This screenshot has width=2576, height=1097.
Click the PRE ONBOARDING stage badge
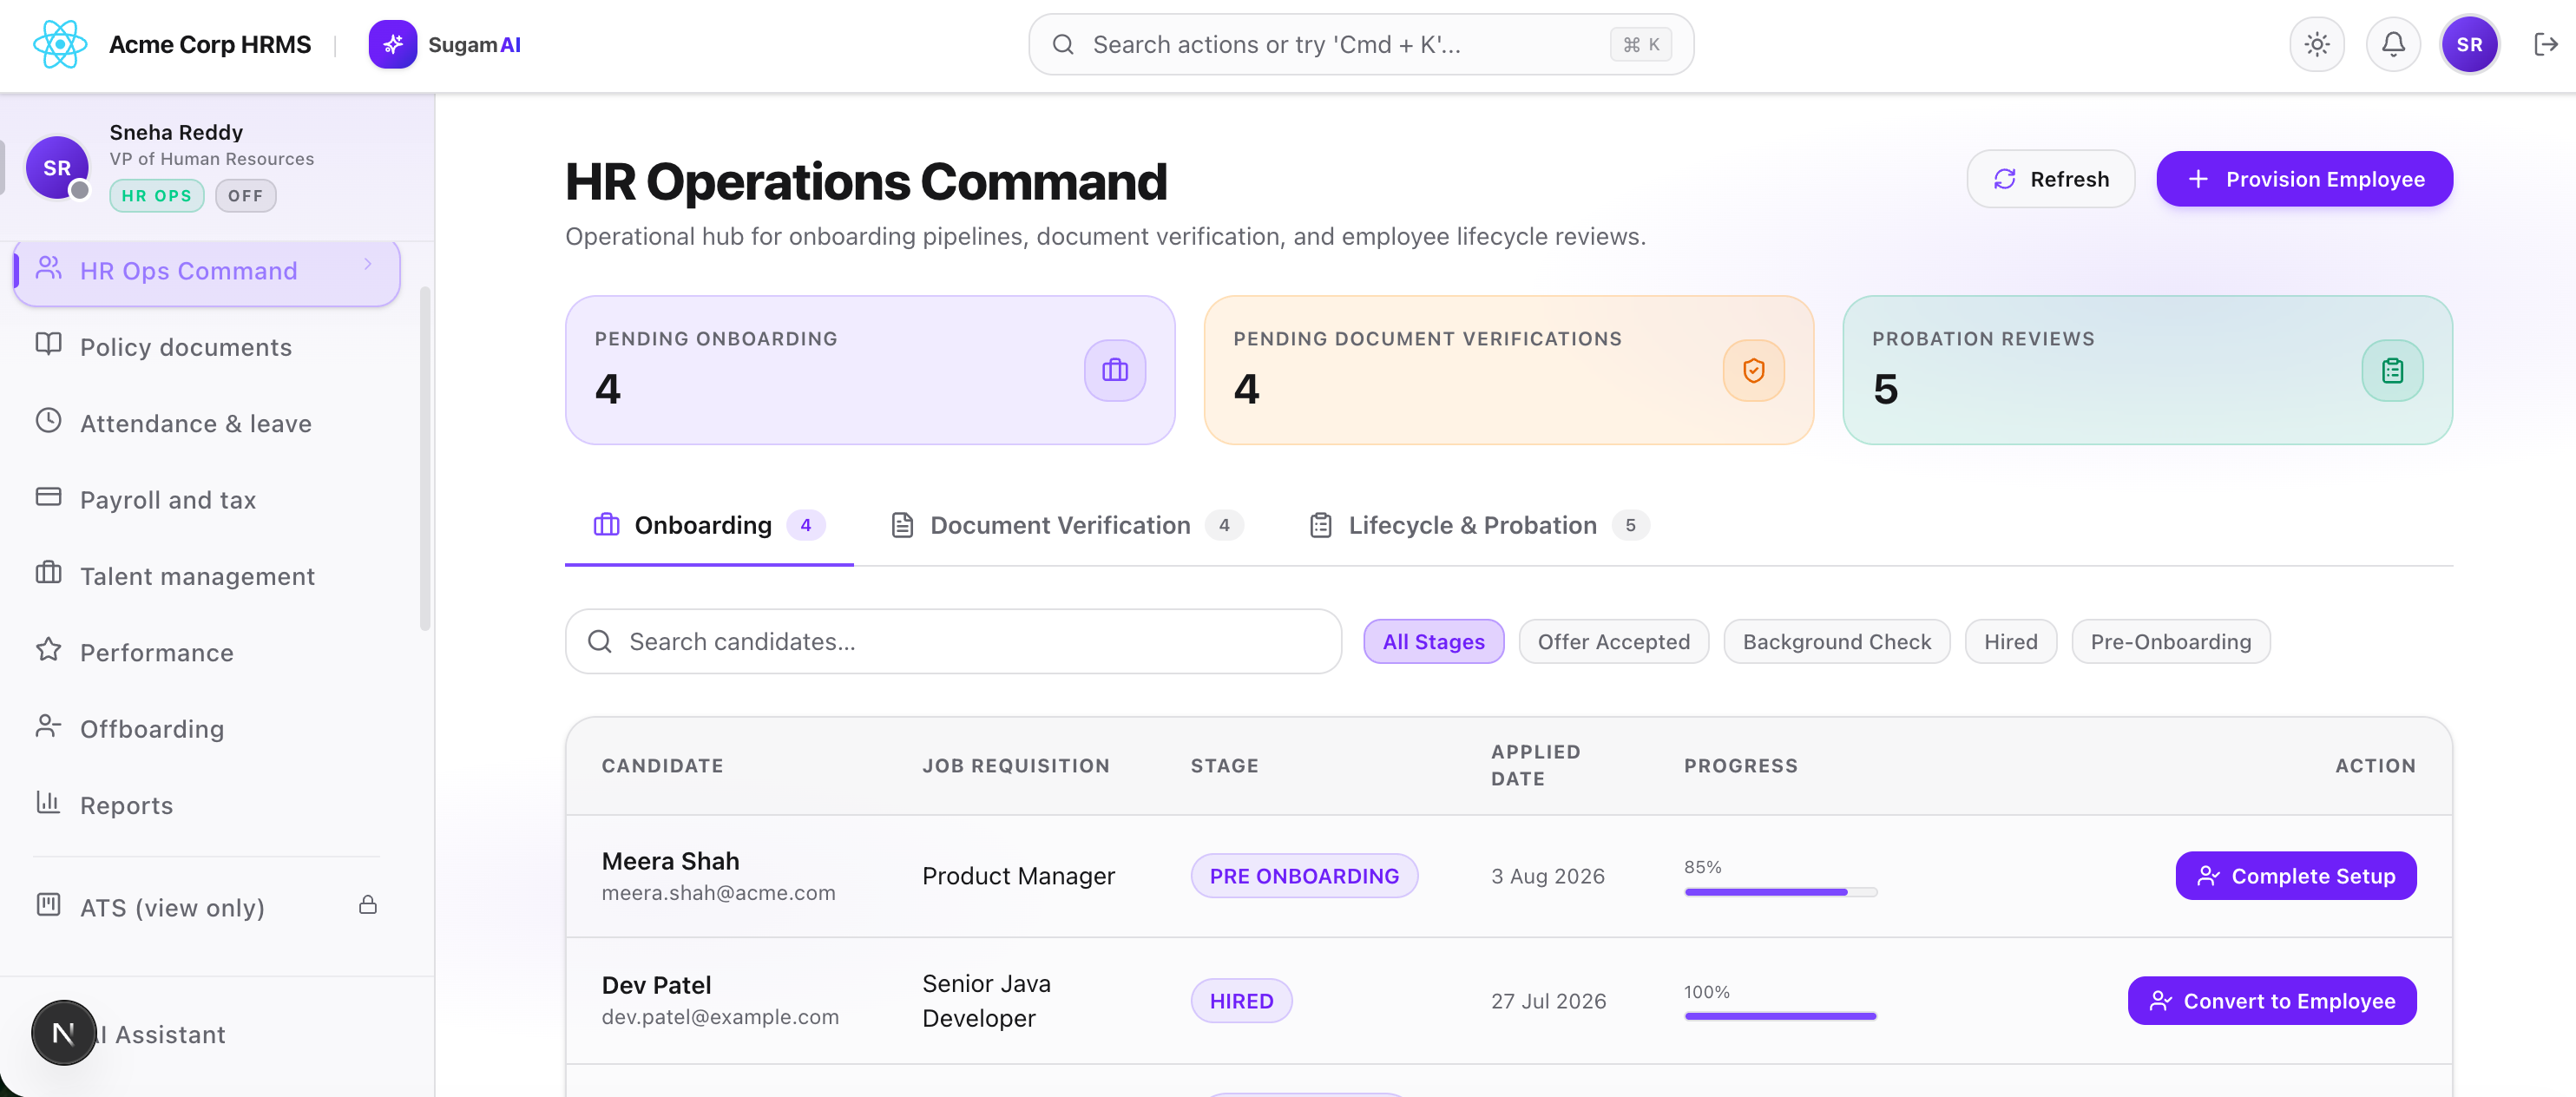coord(1303,877)
